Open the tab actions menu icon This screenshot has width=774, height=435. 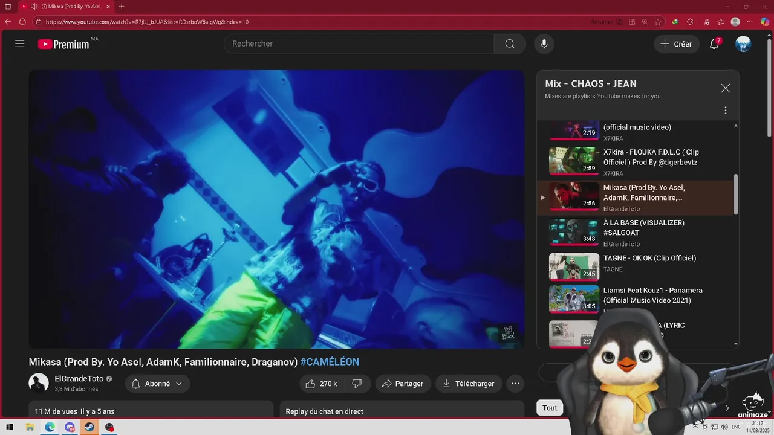[8, 7]
